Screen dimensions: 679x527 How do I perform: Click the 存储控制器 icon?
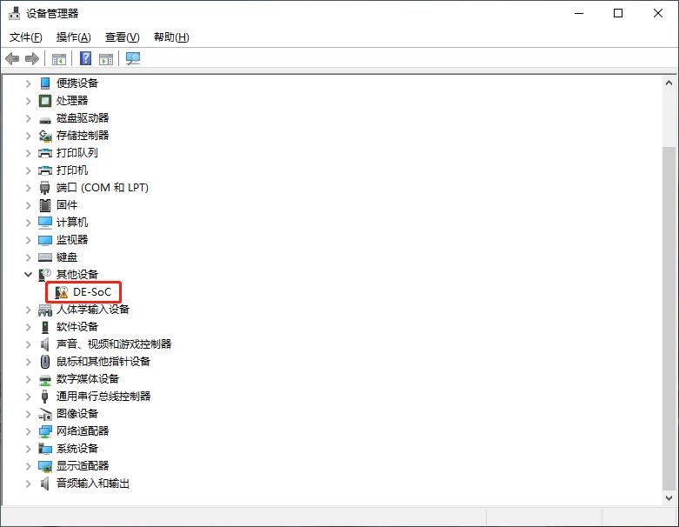point(45,136)
